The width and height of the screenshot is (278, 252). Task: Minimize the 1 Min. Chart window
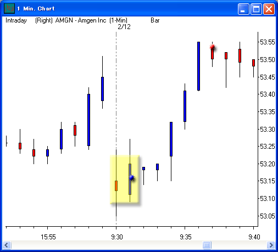coord(243,9)
